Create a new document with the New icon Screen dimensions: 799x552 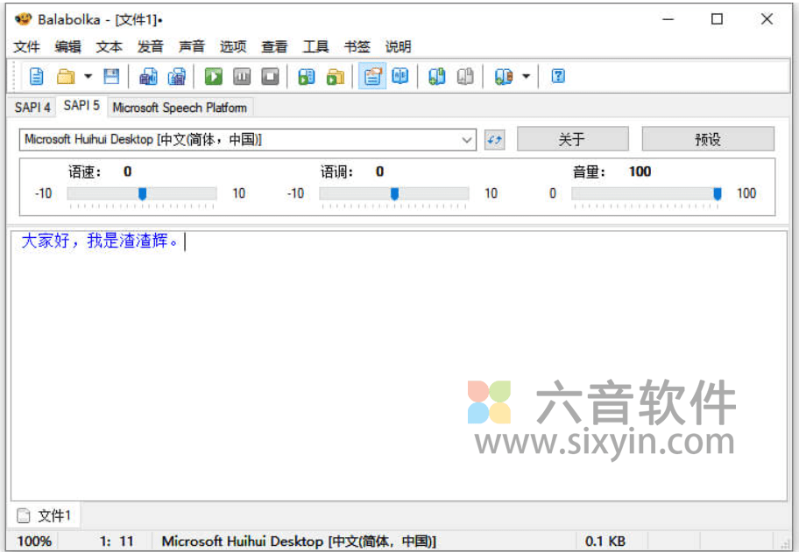35,76
